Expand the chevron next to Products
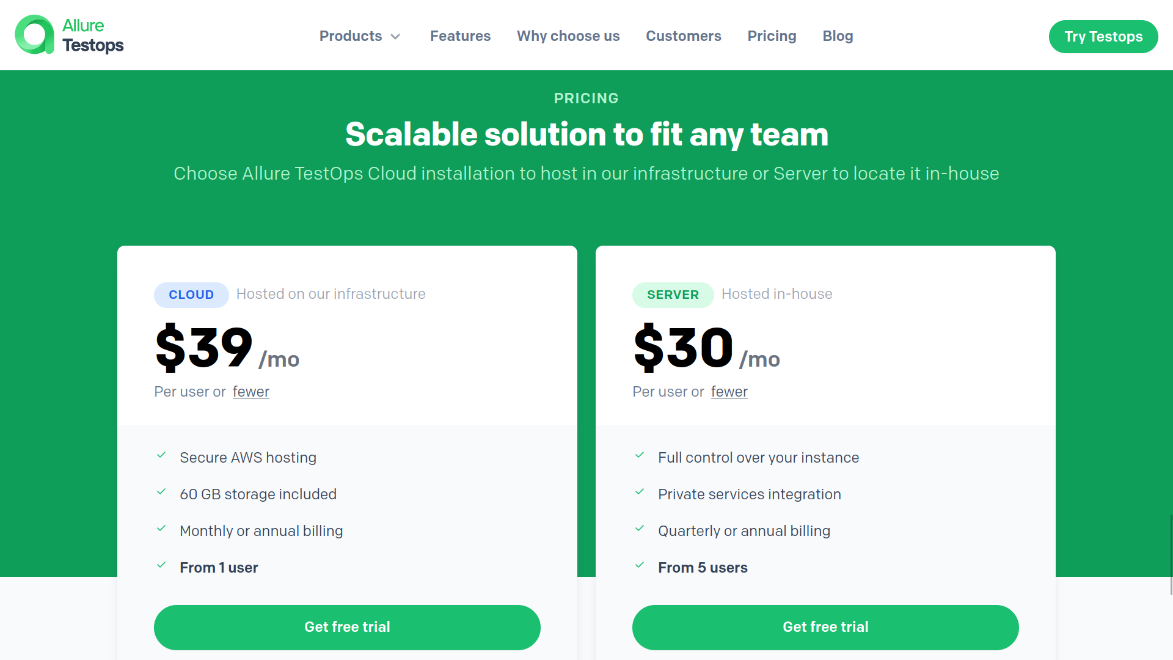 click(395, 37)
